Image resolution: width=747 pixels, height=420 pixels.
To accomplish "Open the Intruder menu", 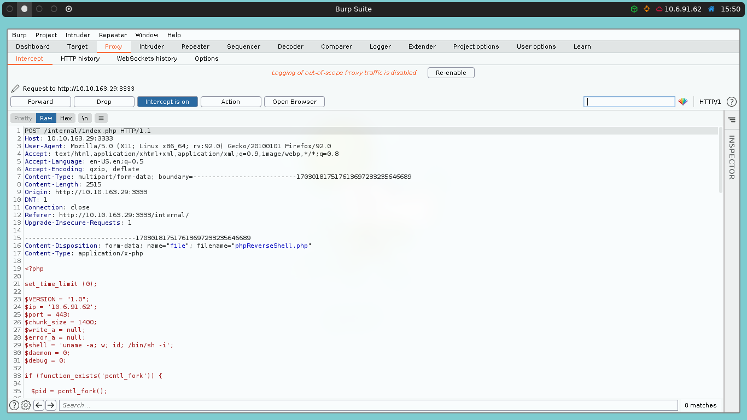I will [78, 35].
